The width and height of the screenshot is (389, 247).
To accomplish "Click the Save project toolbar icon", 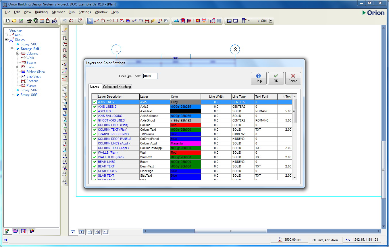I will click(21, 21).
